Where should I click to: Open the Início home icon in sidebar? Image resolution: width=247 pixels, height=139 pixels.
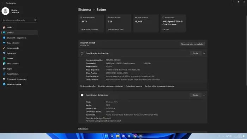4,28
